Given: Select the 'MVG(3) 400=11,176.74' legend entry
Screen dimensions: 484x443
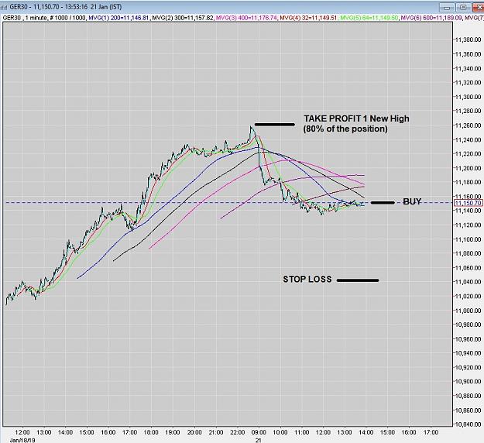Looking at the screenshot, I should (x=246, y=18).
